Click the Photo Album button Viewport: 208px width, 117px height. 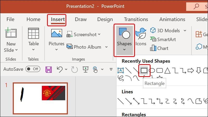click(x=84, y=47)
